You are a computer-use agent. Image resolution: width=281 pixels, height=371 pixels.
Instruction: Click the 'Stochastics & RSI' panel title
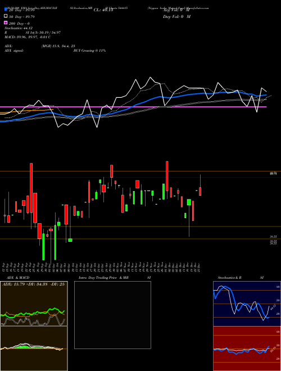[x=241, y=278]
